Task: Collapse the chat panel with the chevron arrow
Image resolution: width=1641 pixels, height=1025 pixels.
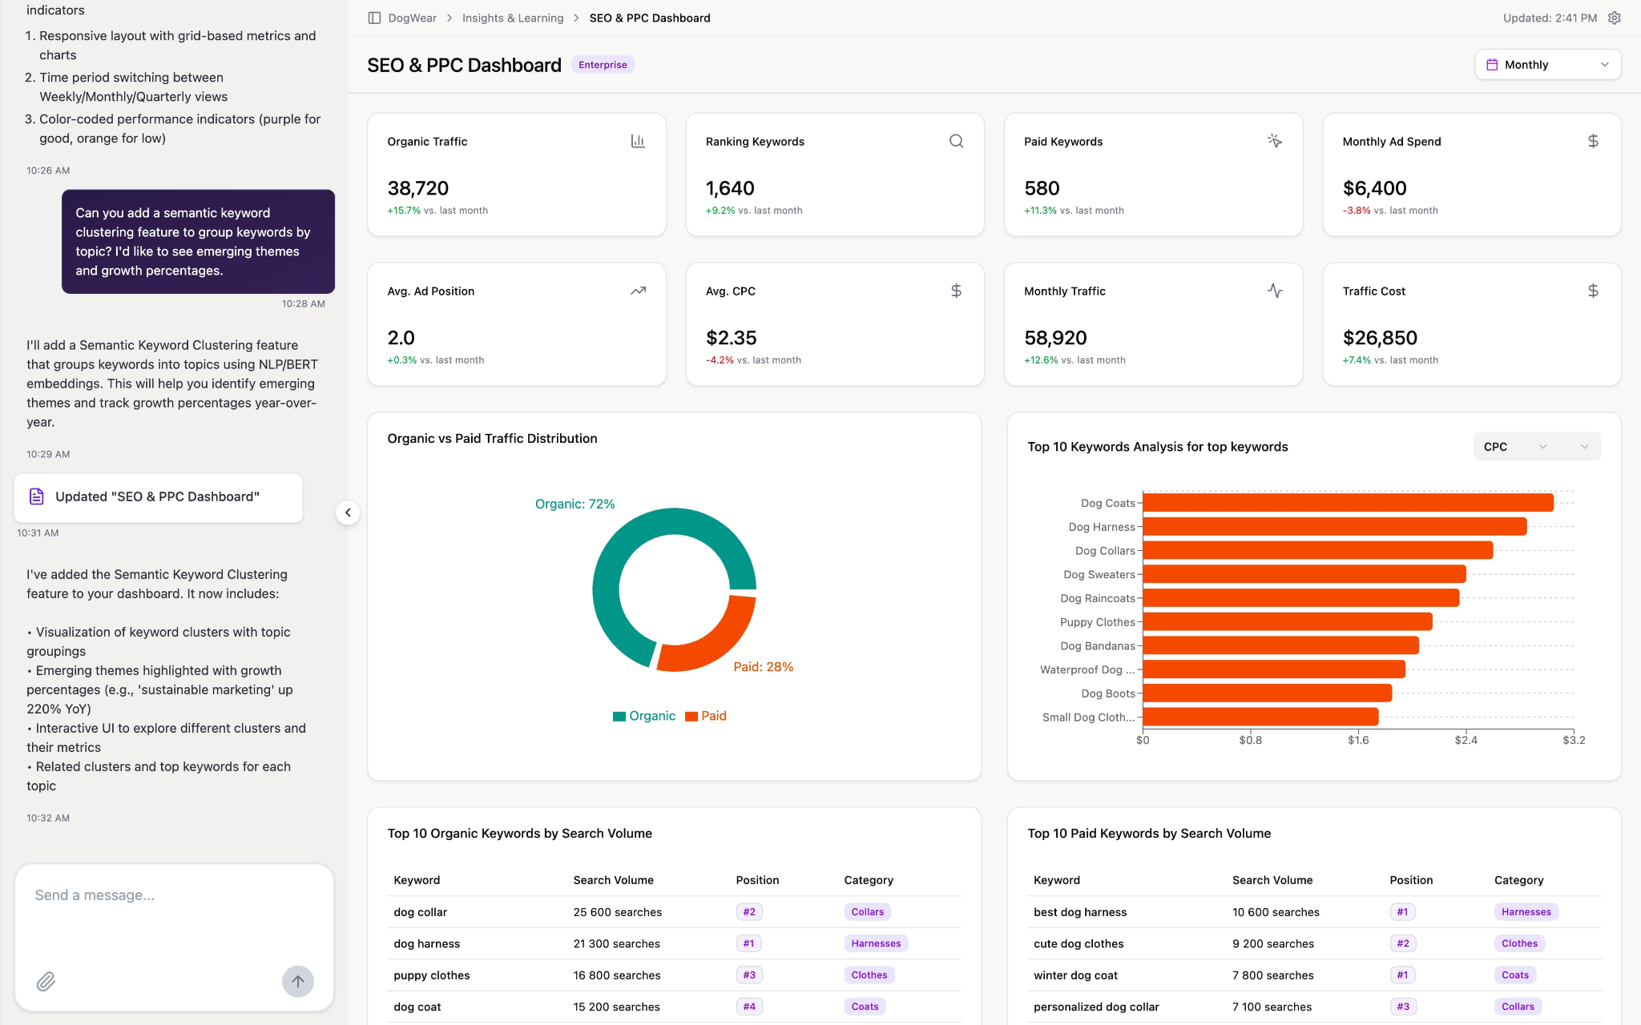Action: (x=348, y=512)
